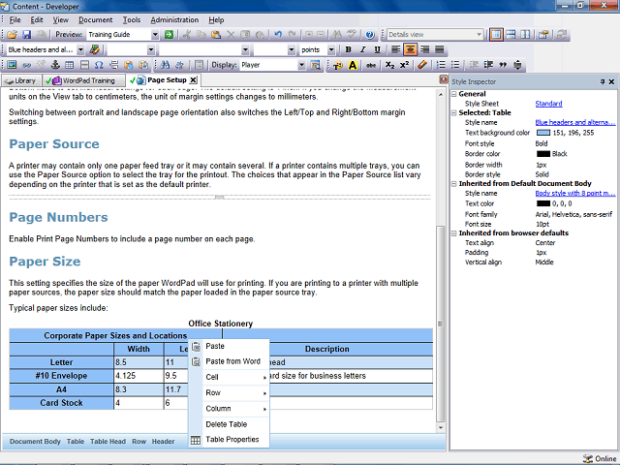Choose Table Properties from context menu
620x465 pixels.
[232, 440]
